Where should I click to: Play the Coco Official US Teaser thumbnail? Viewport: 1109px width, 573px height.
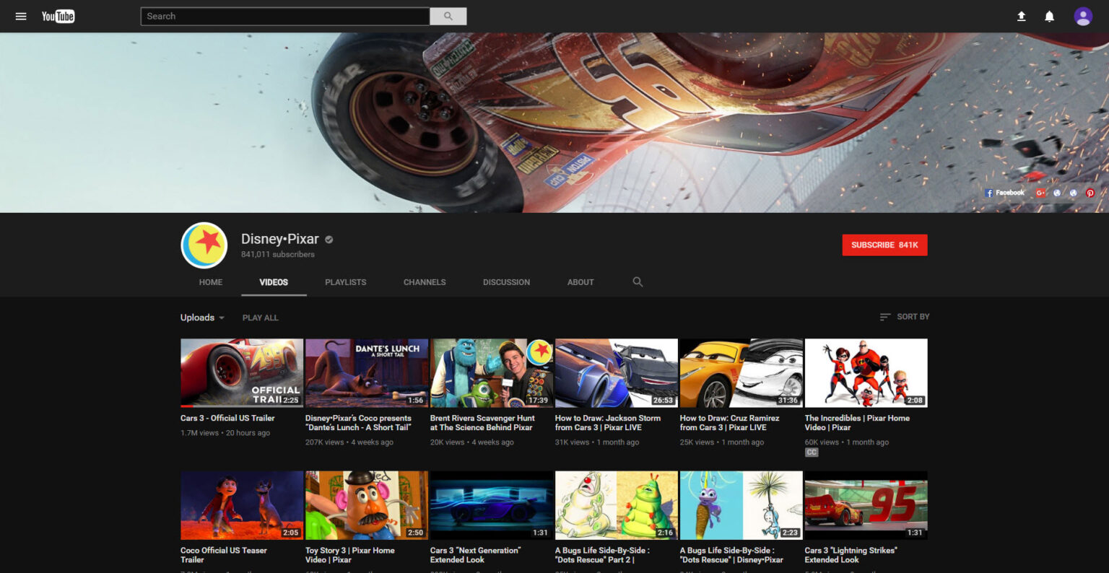click(x=242, y=505)
